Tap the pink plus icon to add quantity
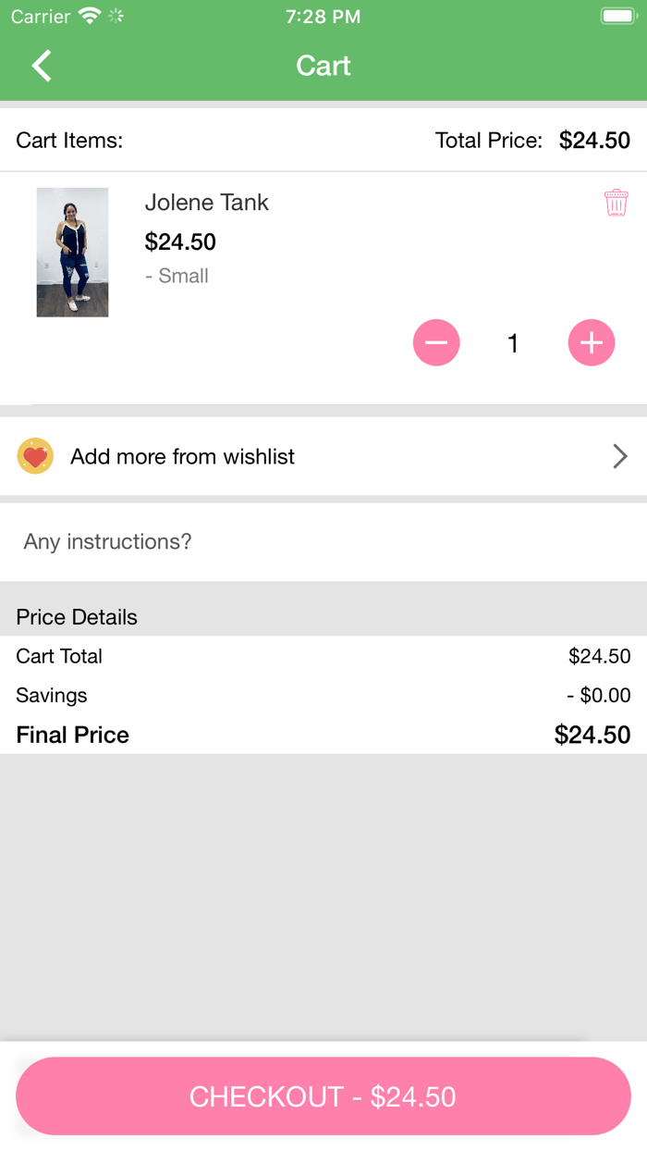This screenshot has height=1151, width=647. coord(591,342)
